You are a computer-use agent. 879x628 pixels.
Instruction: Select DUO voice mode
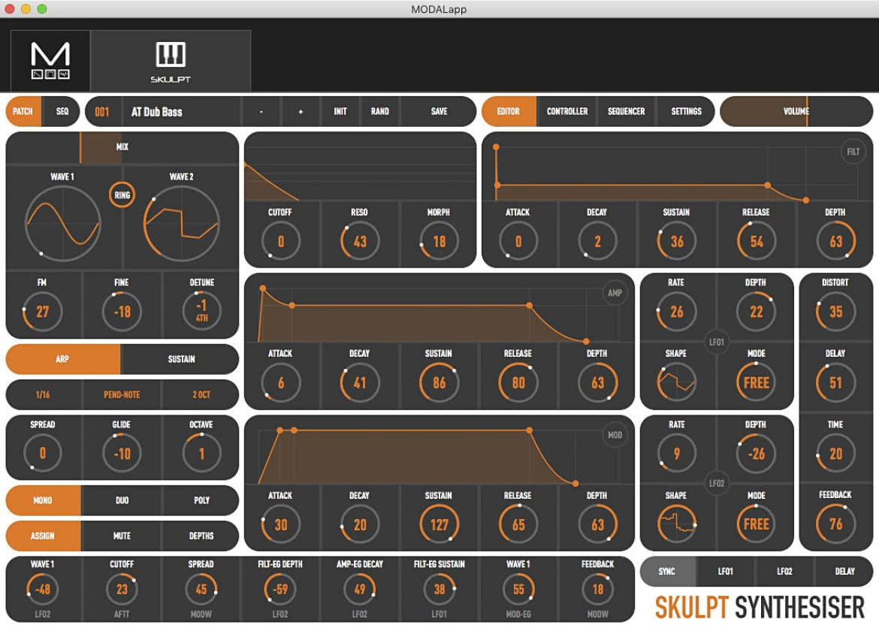[x=122, y=500]
